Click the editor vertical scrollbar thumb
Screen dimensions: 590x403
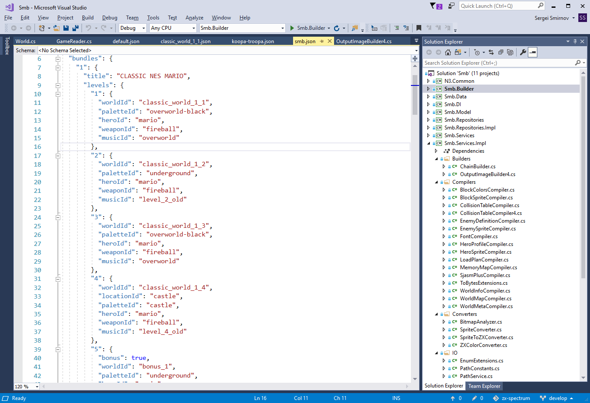pos(415,95)
